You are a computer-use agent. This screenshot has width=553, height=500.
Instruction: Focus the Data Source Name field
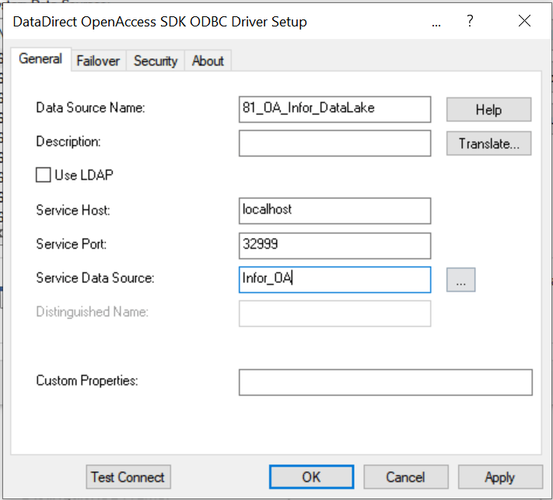pos(334,110)
